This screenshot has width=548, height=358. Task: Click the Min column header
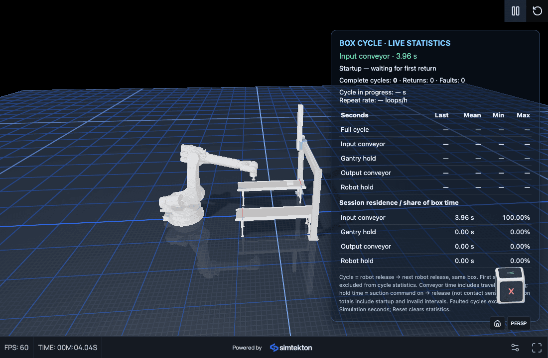click(498, 115)
